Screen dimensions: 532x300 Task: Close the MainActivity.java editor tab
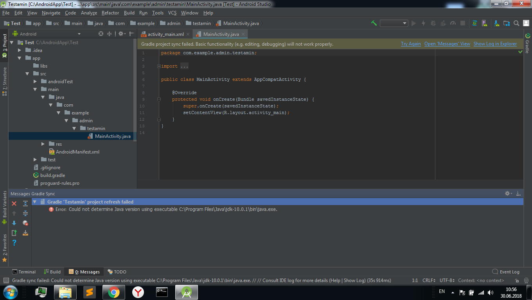click(x=243, y=34)
